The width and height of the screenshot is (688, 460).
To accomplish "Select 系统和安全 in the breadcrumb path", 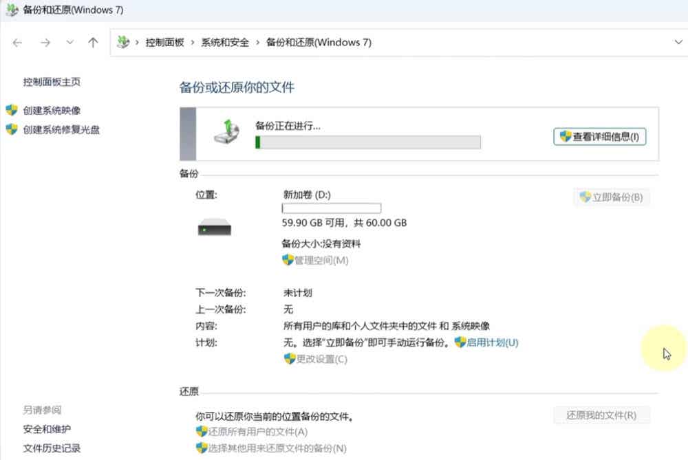I will [225, 43].
